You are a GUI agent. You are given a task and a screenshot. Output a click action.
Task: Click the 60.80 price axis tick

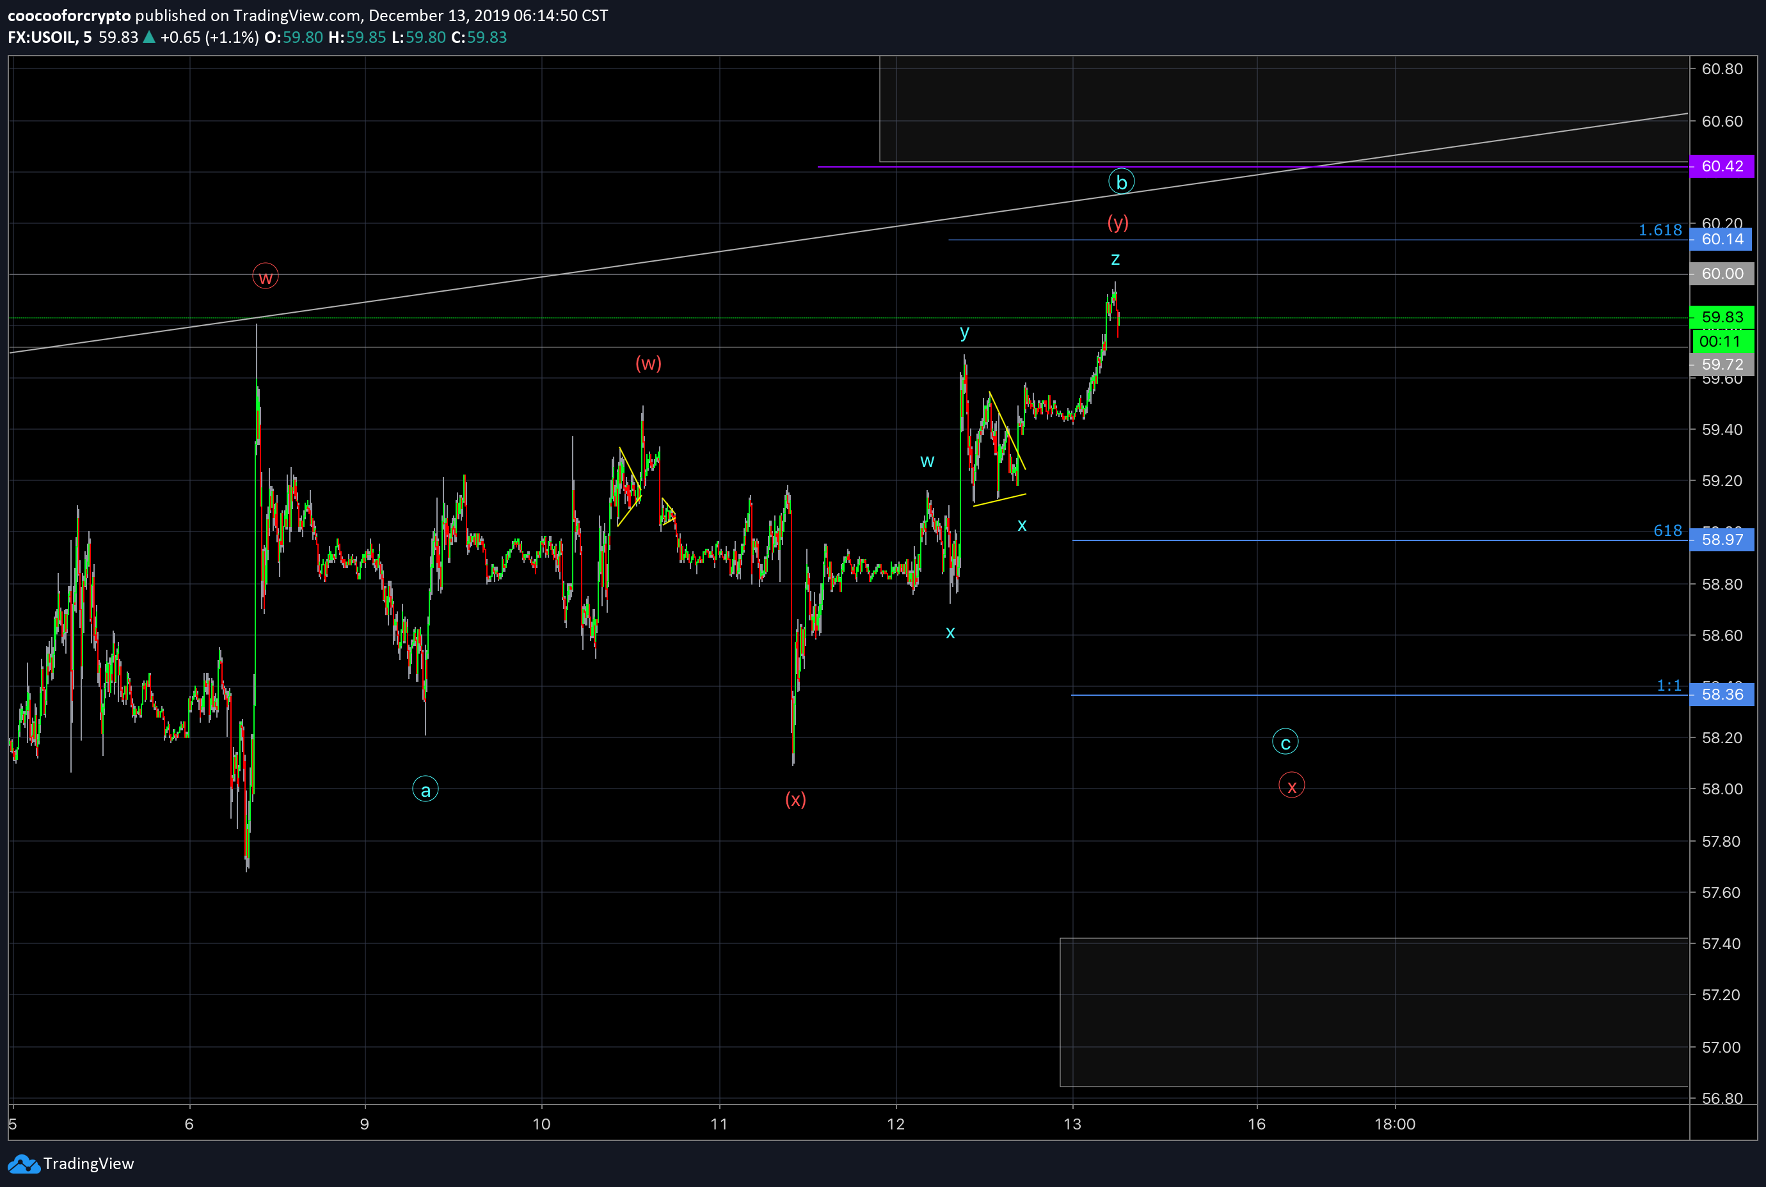pyautogui.click(x=1722, y=69)
